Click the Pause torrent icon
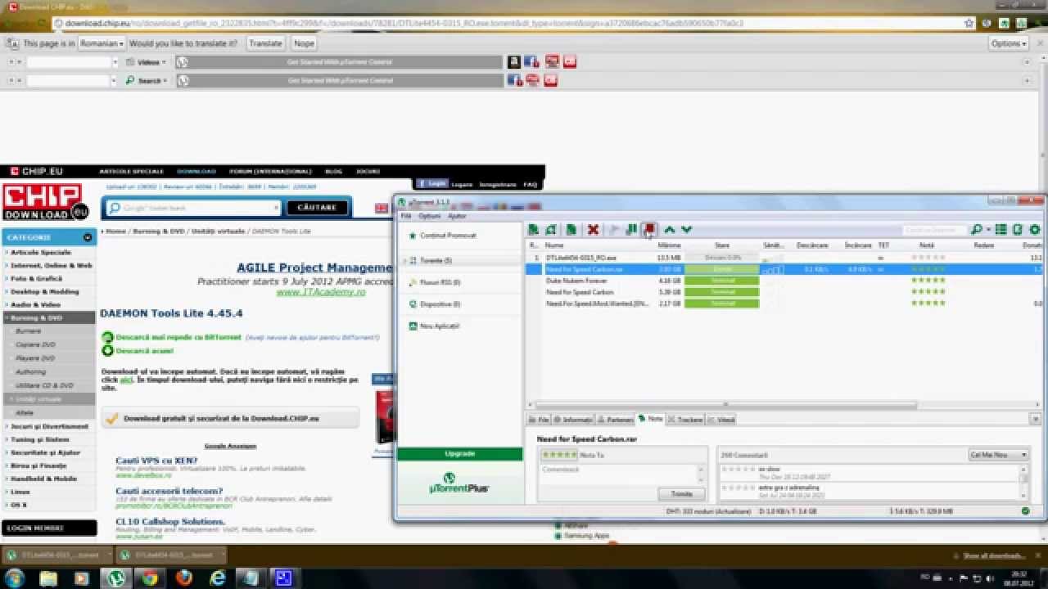 (x=631, y=230)
